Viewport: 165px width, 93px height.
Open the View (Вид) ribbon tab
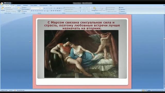[x=51, y=5]
